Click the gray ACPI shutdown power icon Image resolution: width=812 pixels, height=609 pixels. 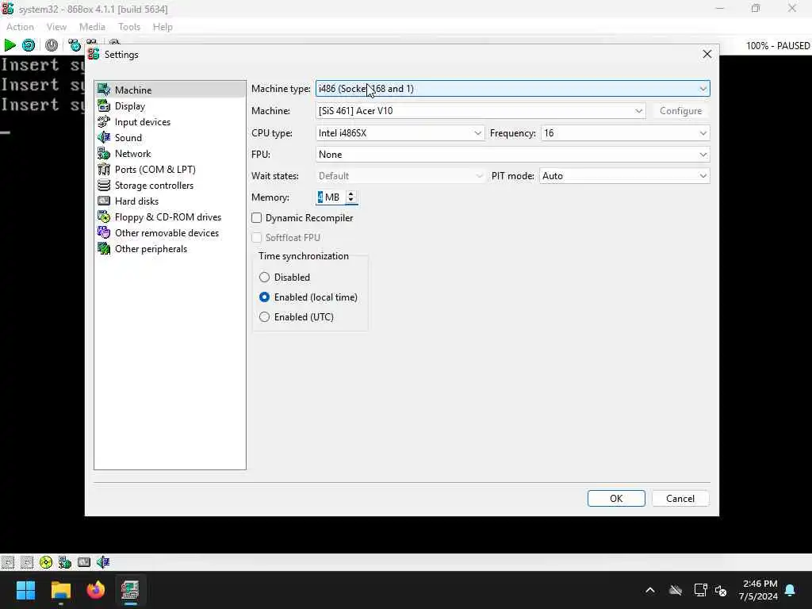[x=52, y=45]
